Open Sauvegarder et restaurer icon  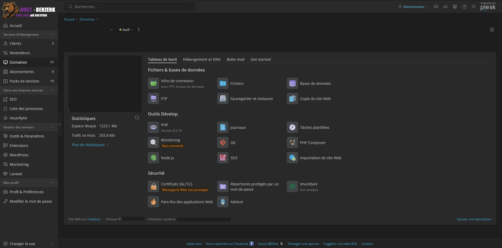(223, 99)
